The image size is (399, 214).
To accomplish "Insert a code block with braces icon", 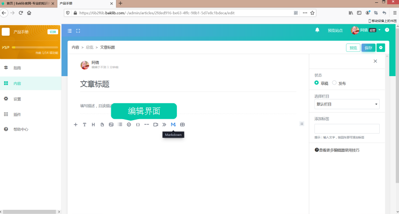I will [138, 125].
